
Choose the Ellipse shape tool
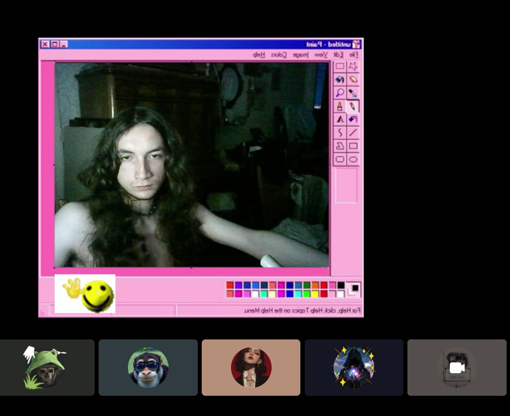point(353,159)
